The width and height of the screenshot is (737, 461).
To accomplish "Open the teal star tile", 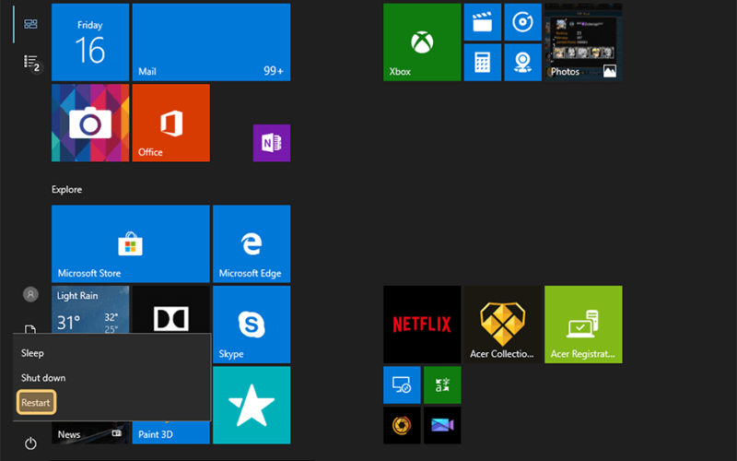I will (x=252, y=405).
